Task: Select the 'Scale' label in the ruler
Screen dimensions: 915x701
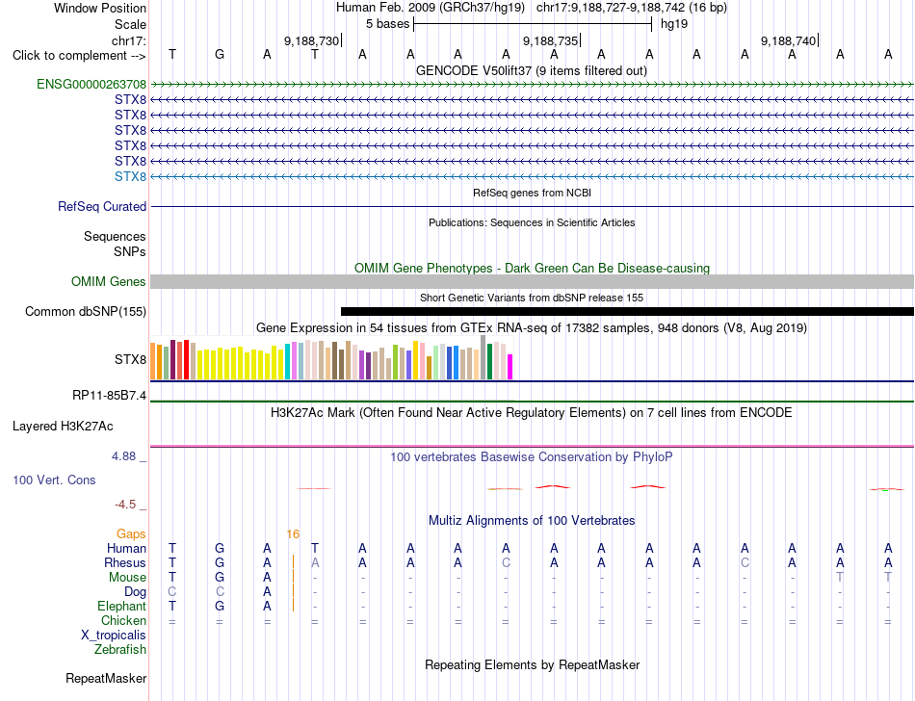Action: (130, 24)
